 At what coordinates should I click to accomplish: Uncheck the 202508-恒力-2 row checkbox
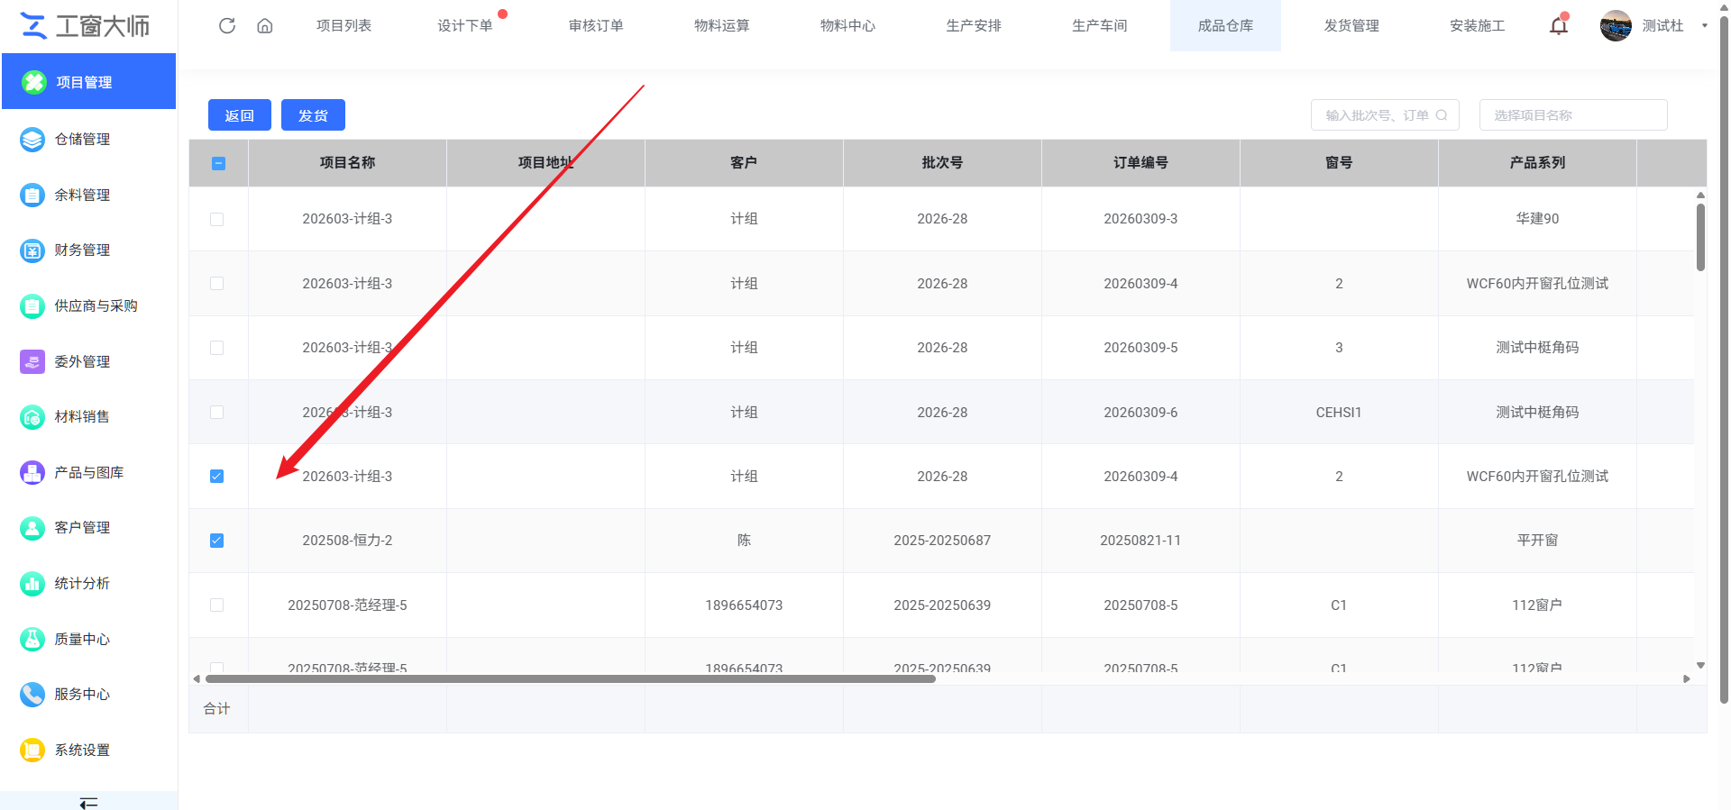coord(216,541)
